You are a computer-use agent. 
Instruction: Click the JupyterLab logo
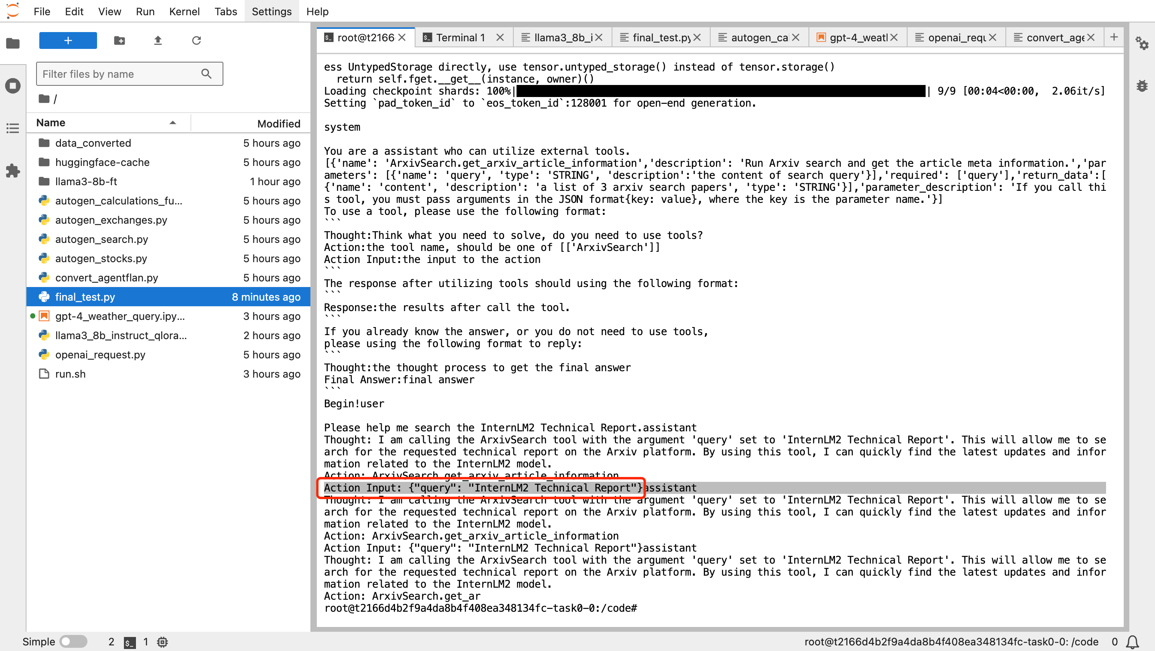(13, 11)
